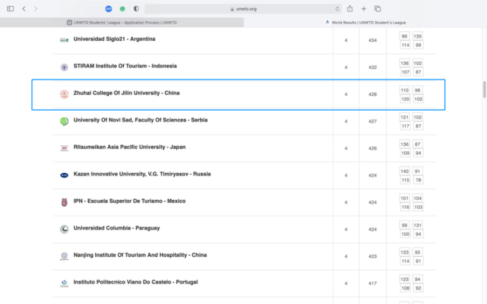Open the green Grammarly extension icon

tap(122, 9)
